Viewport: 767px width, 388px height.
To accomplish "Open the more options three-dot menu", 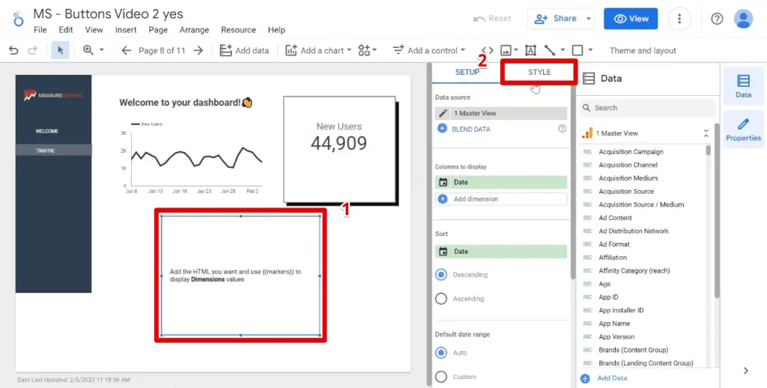I will click(679, 19).
